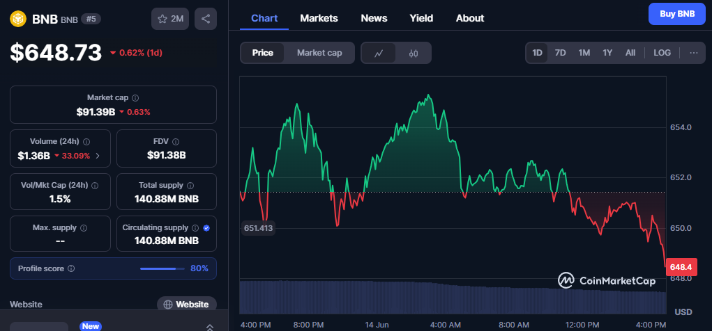The width and height of the screenshot is (712, 331).
Task: Open the share icon button
Action: (x=206, y=19)
